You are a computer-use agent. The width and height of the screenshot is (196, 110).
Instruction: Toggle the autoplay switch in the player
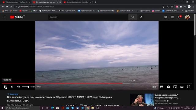pos(154,87)
